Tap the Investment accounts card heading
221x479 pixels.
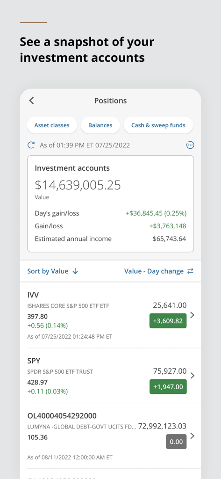click(72, 168)
